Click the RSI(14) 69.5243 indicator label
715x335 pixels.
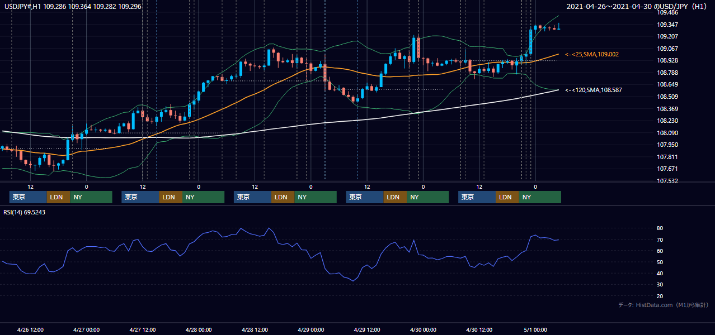pos(25,212)
